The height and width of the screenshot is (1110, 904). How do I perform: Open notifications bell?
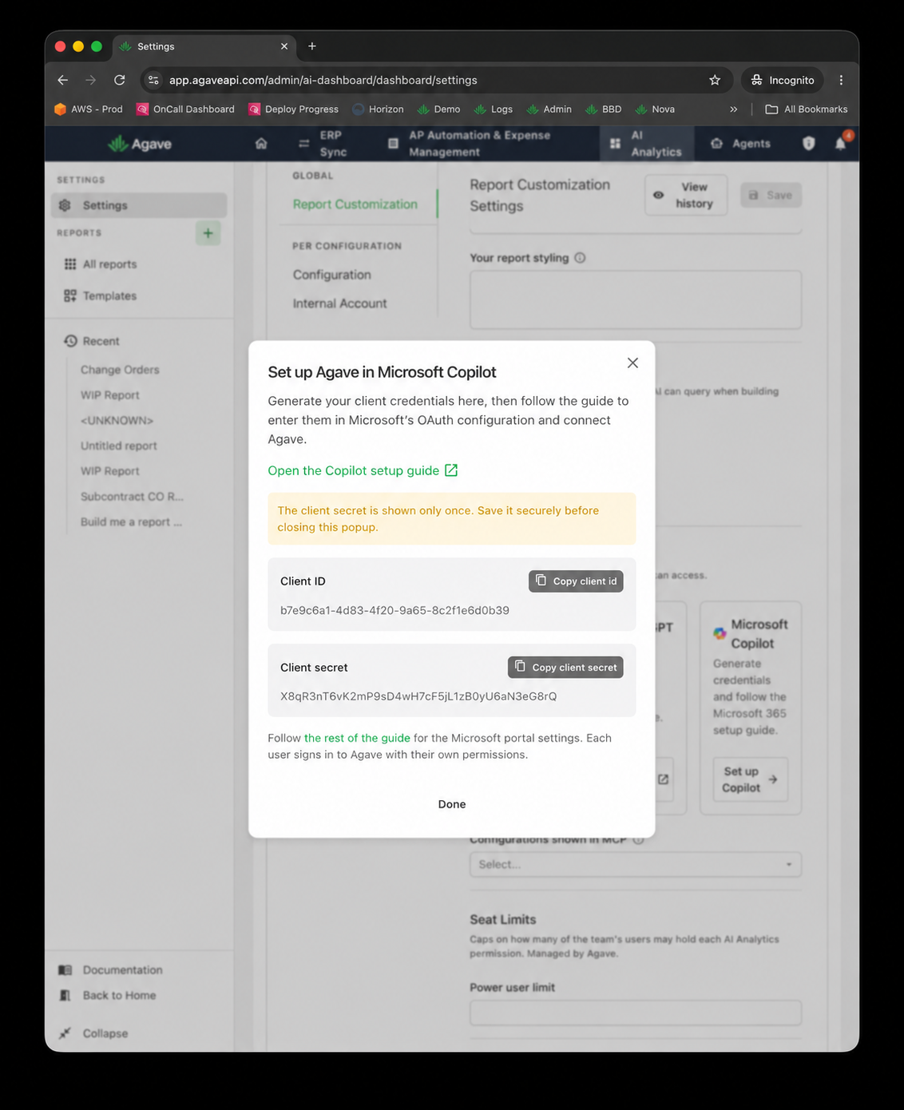(x=841, y=143)
